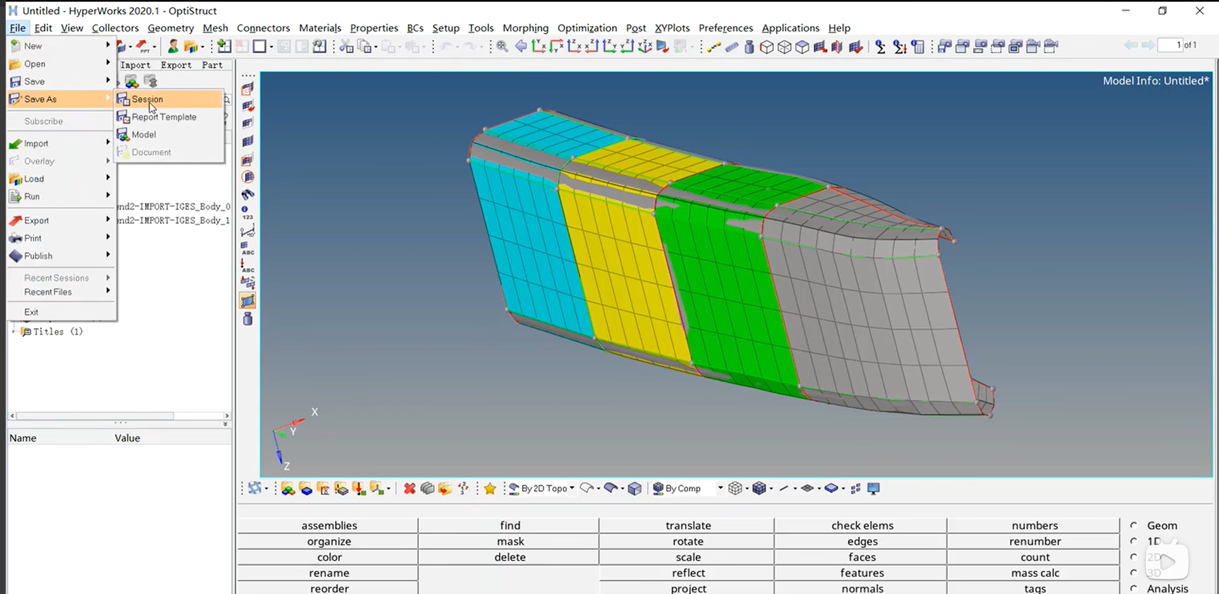Viewport: 1219px width, 594px height.
Task: Click the faces panel button
Action: pos(862,557)
